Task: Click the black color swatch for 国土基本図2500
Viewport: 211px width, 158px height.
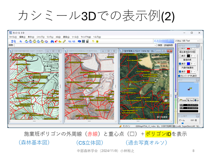Action: click(188, 56)
